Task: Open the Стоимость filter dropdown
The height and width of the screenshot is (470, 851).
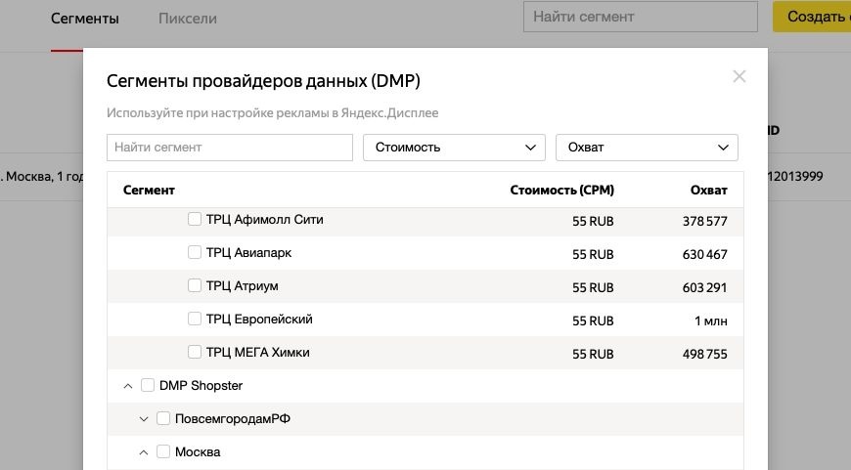Action: (x=454, y=148)
